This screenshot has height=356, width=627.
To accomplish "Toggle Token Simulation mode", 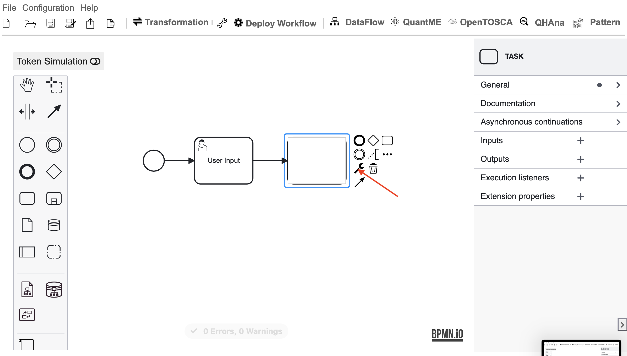I will [x=58, y=61].
